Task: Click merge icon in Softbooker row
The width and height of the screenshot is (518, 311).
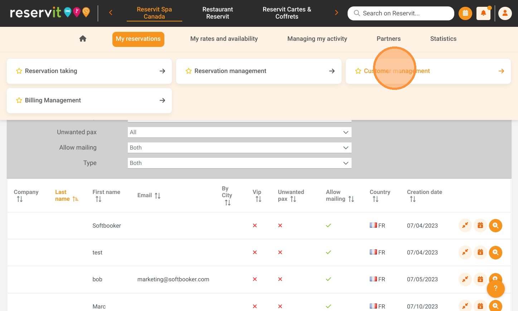Action: point(465,225)
